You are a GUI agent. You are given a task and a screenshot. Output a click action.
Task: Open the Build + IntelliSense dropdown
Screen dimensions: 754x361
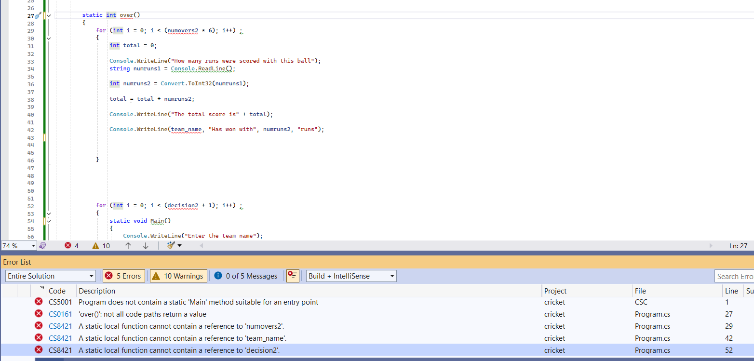coord(351,276)
